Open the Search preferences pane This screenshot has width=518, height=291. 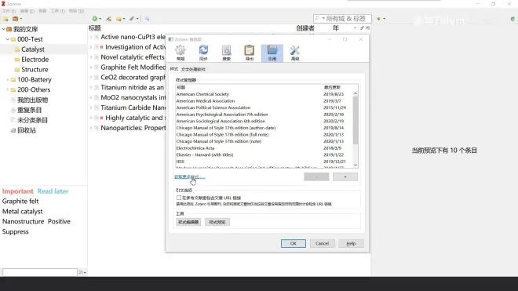point(226,53)
